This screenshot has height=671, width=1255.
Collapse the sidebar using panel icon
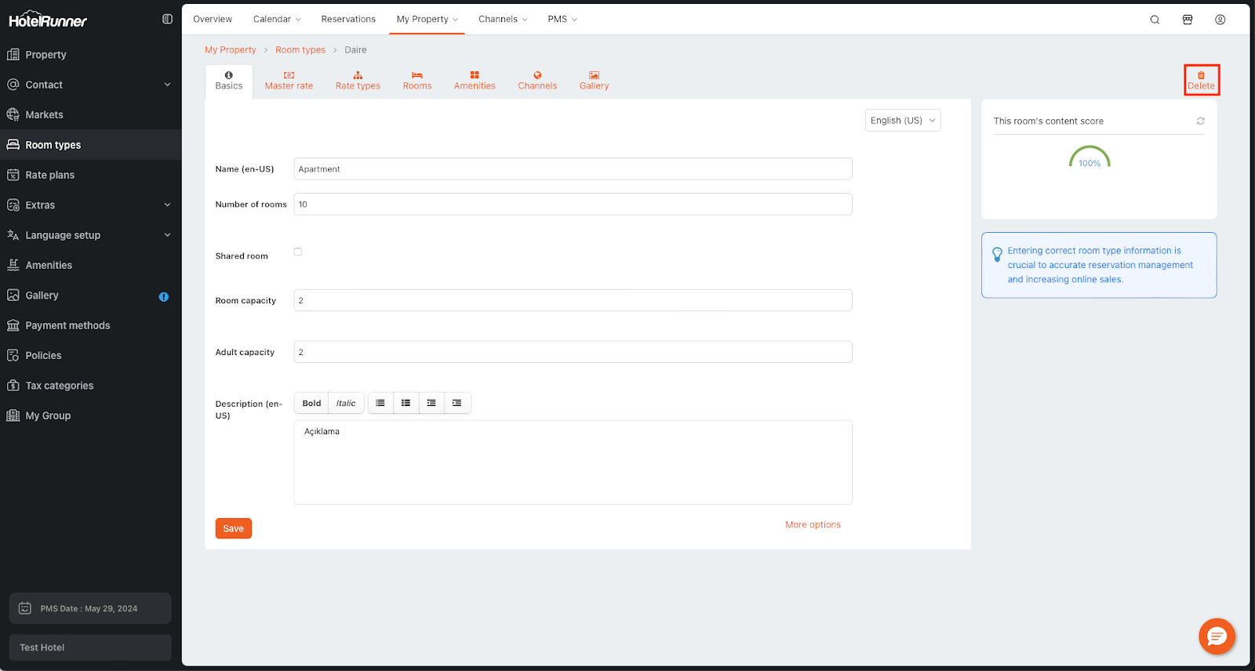[167, 19]
